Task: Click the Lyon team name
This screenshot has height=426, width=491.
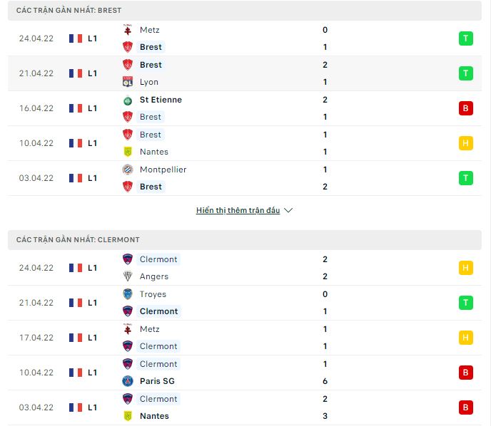Action: point(149,82)
